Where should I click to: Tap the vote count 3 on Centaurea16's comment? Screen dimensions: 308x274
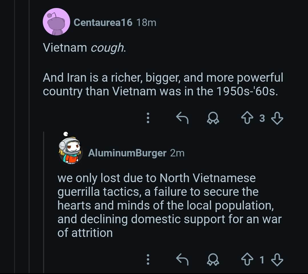(x=262, y=118)
